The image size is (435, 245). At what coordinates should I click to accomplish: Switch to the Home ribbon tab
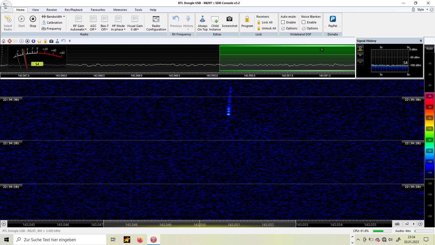[20, 10]
